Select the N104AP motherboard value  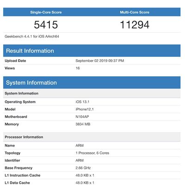82,117
